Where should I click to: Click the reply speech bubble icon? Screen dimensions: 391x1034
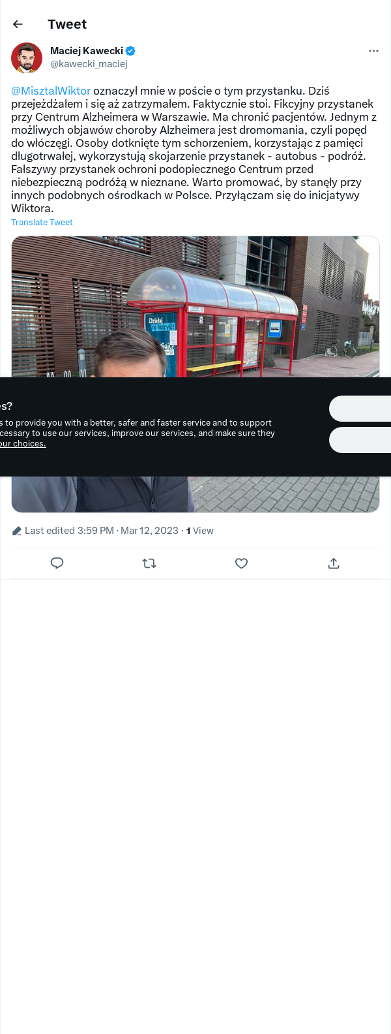pos(57,563)
